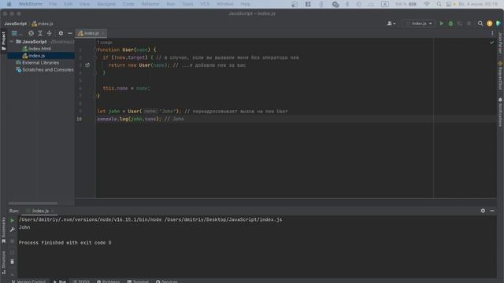Click the Stop square in top toolbar
The height and width of the screenshot is (283, 504).
pyautogui.click(x=469, y=24)
